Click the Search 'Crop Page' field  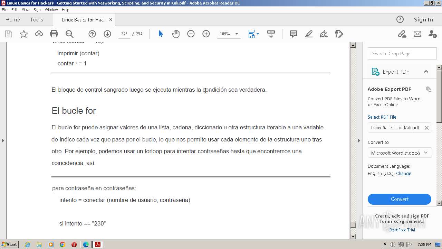pos(402,54)
